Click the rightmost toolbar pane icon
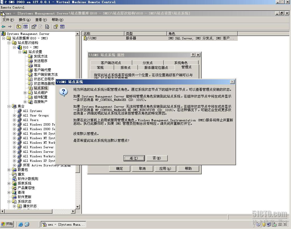 point(62,27)
